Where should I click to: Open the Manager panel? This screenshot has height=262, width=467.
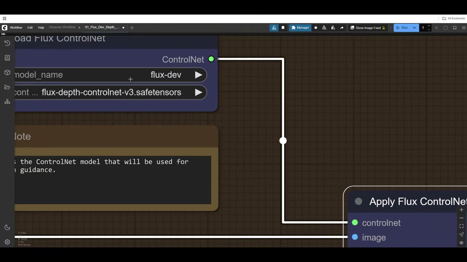(300, 28)
